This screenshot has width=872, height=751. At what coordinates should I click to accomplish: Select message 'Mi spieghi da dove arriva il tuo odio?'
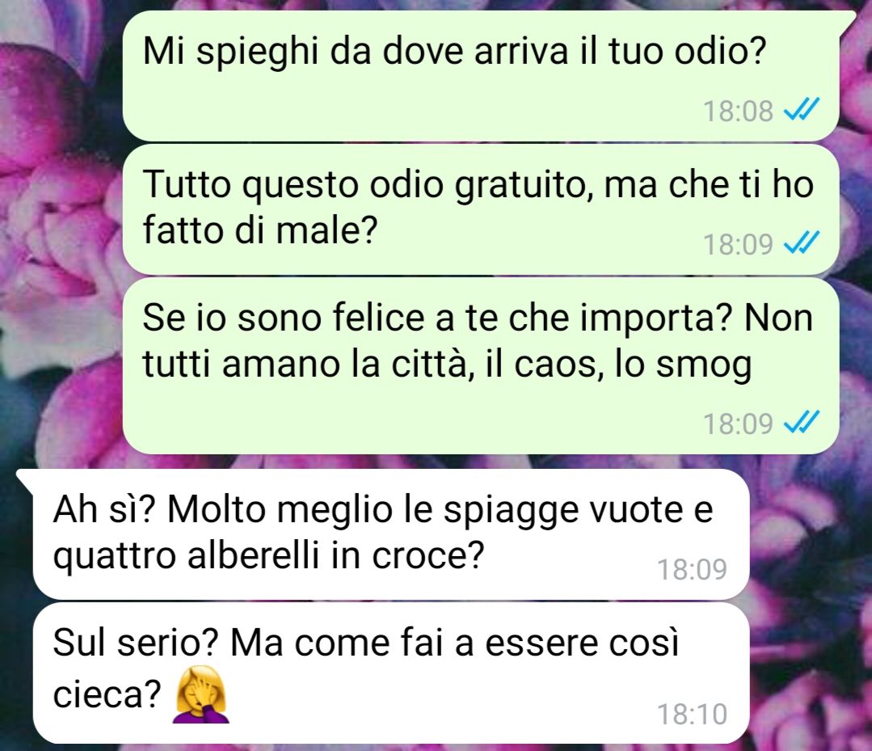pos(481,76)
